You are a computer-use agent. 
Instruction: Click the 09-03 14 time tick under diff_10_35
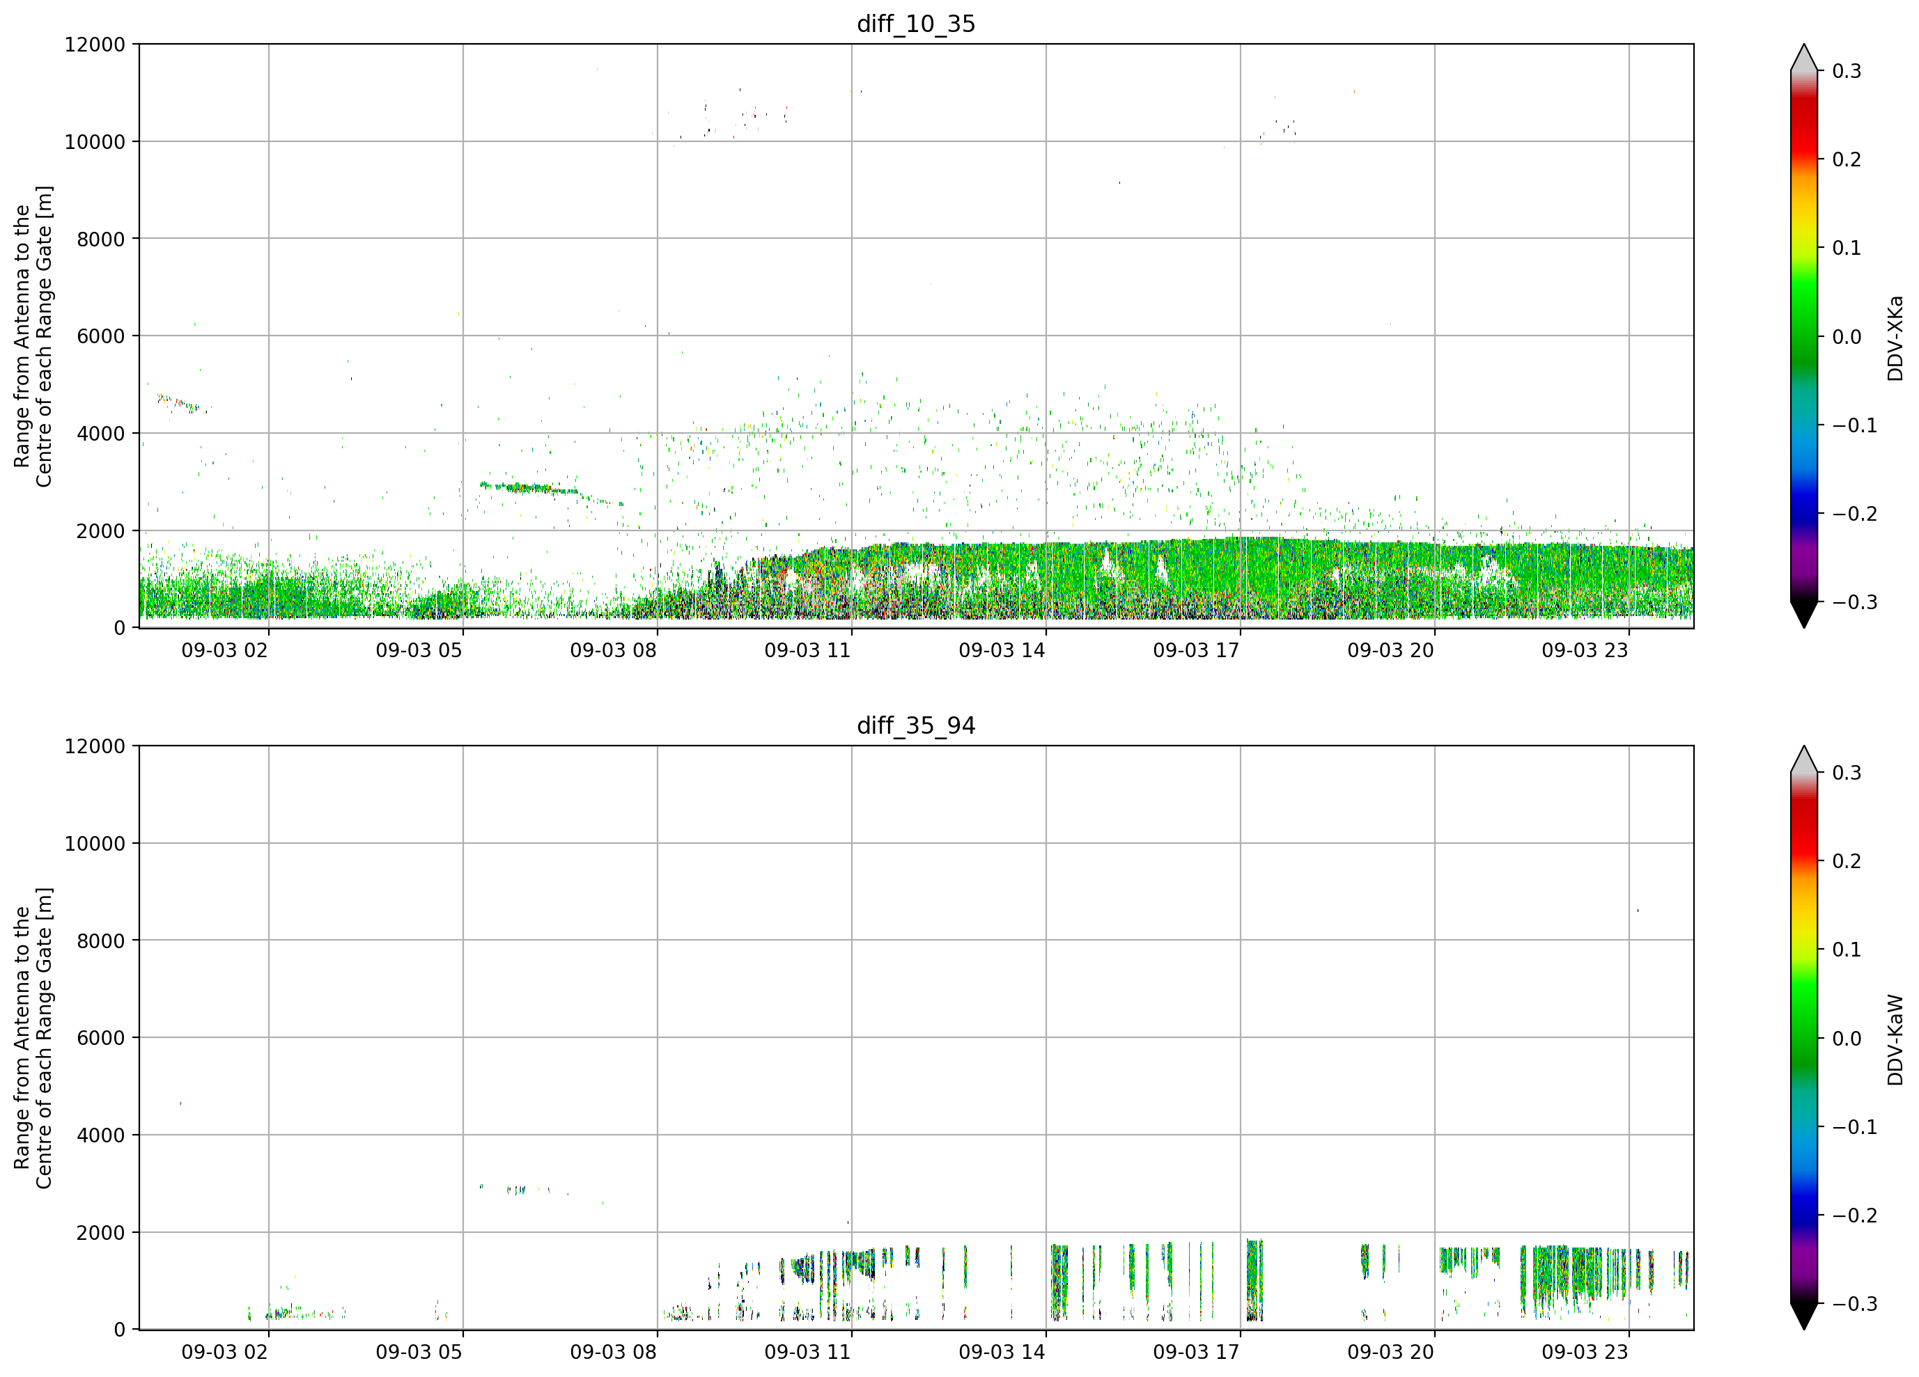pos(1002,650)
